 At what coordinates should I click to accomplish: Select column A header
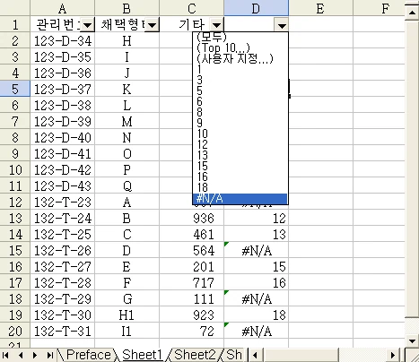[x=62, y=8]
